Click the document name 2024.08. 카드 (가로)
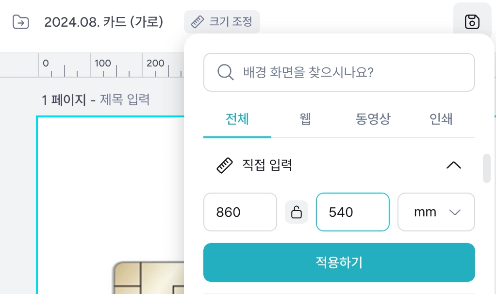 tap(103, 22)
